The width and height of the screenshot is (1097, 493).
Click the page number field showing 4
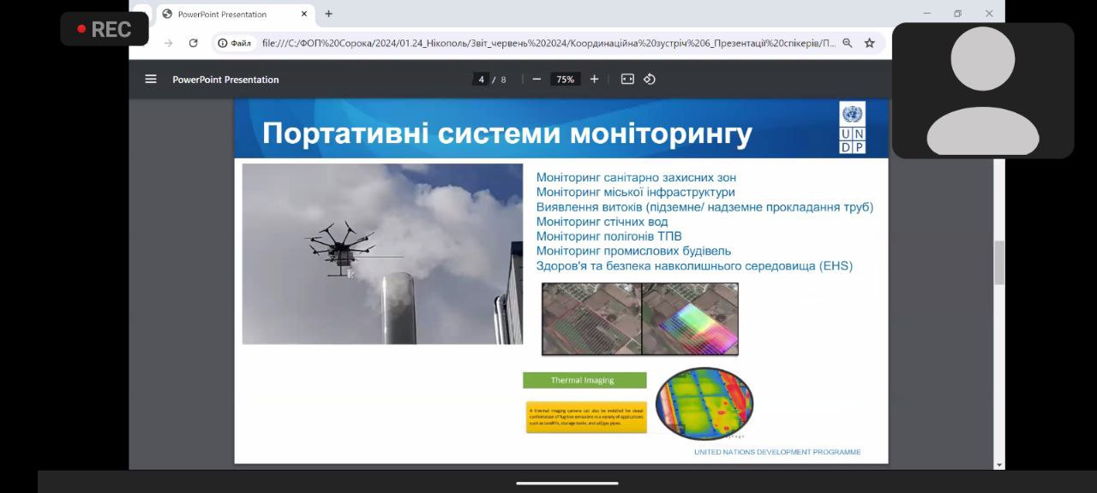click(x=481, y=79)
